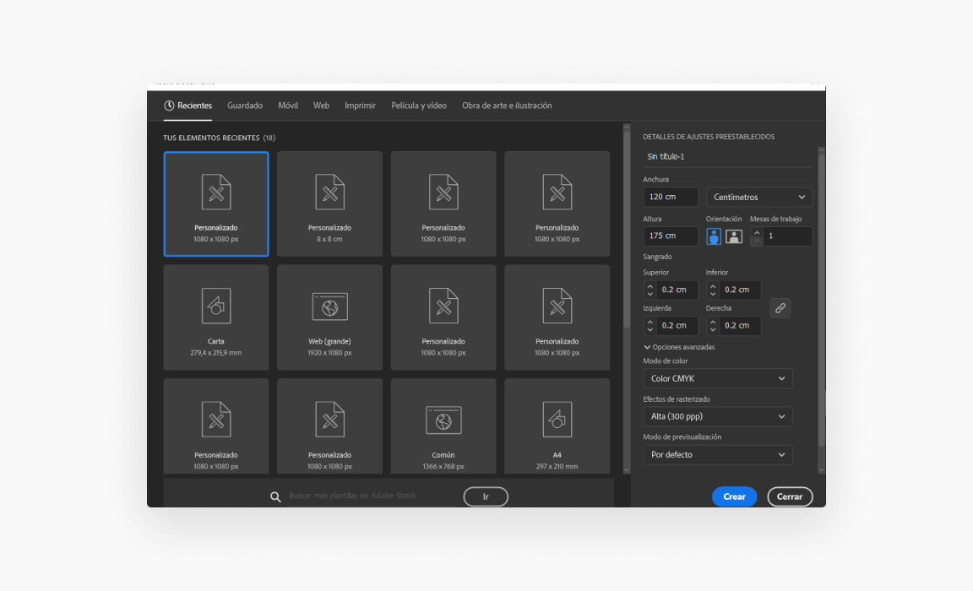Open the Modo de previsualización dropdown
Viewport: 973px width, 591px height.
[718, 454]
